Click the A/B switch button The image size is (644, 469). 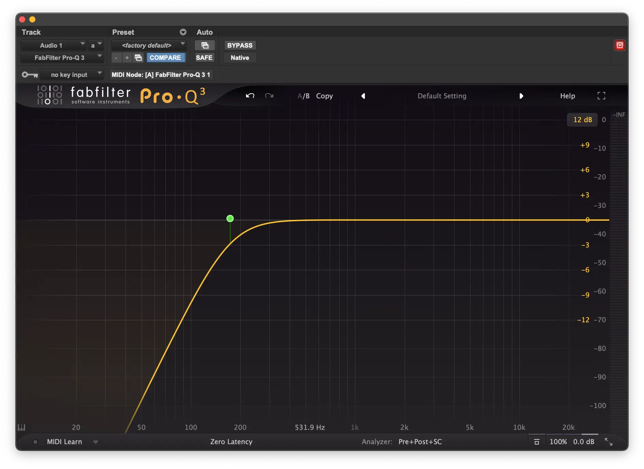pyautogui.click(x=303, y=96)
